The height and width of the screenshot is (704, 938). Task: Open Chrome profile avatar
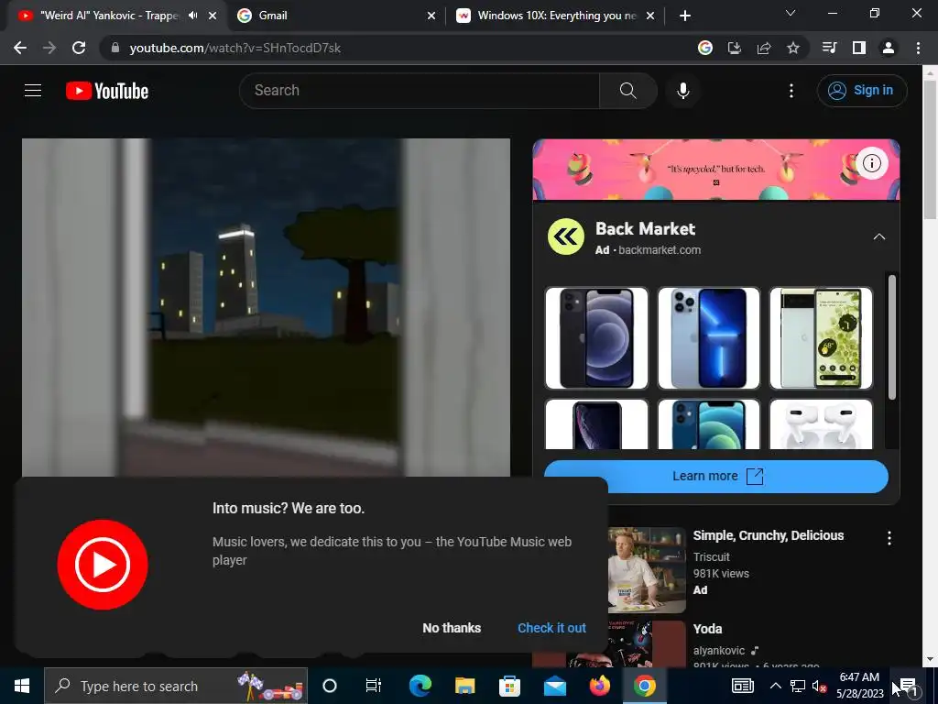click(x=889, y=48)
